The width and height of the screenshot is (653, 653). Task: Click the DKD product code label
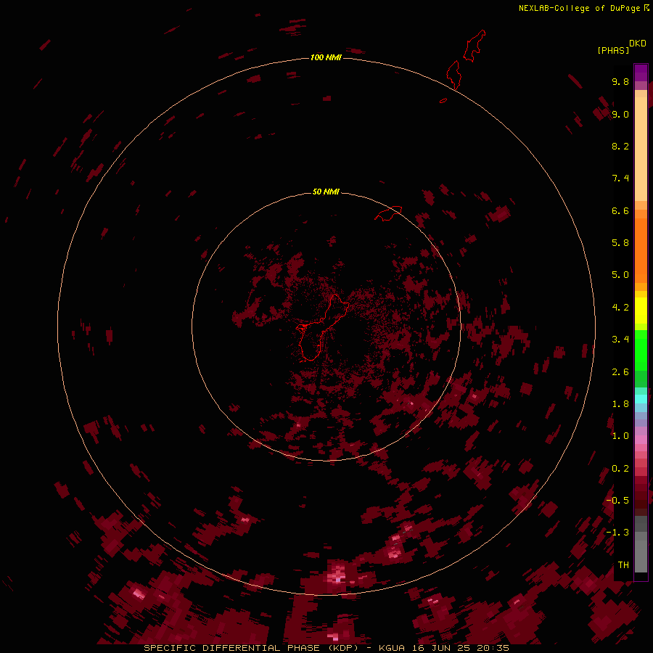[x=638, y=44]
